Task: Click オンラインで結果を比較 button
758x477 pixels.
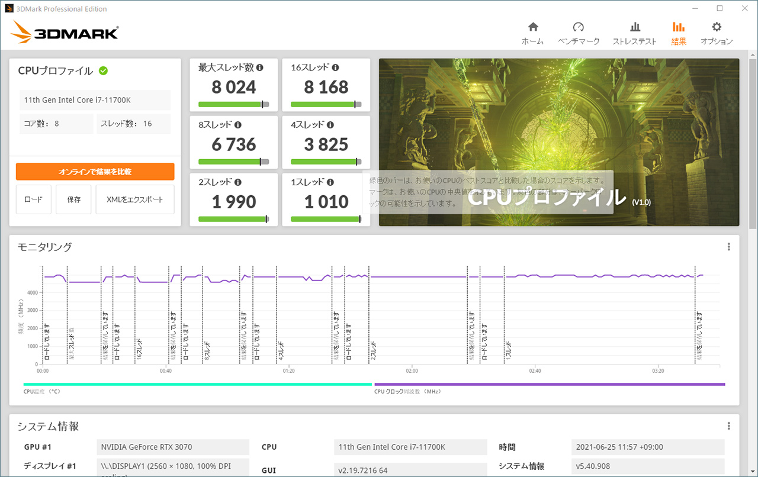Action: 95,172
